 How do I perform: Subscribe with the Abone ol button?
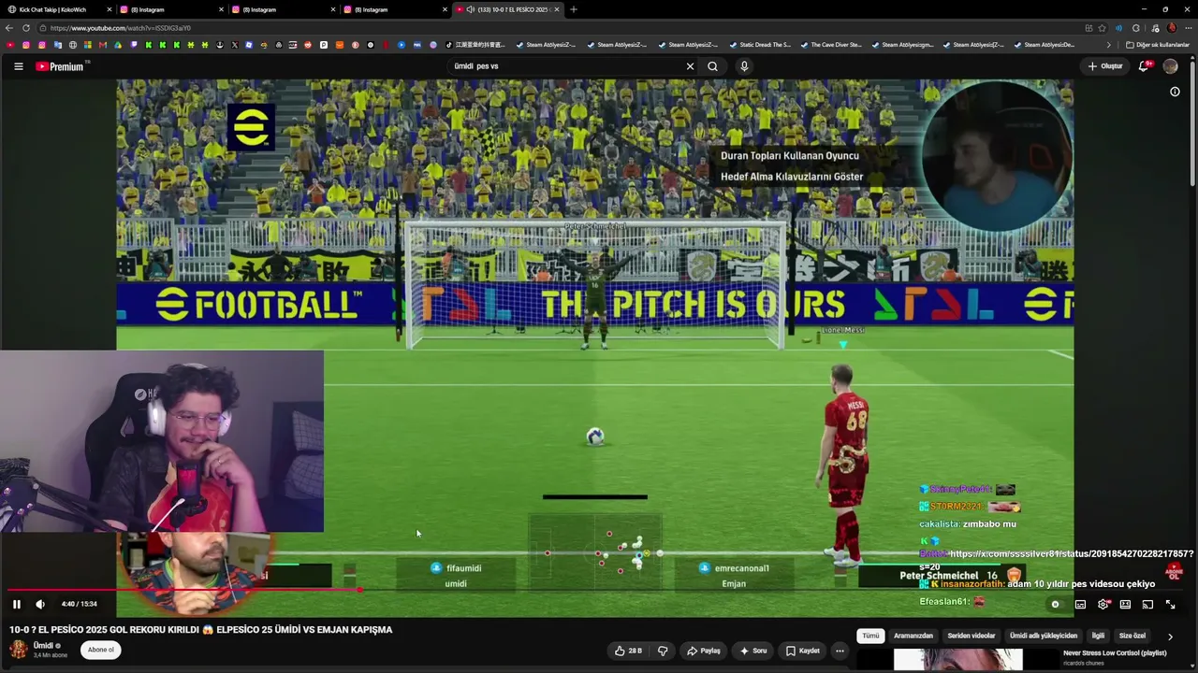click(100, 650)
